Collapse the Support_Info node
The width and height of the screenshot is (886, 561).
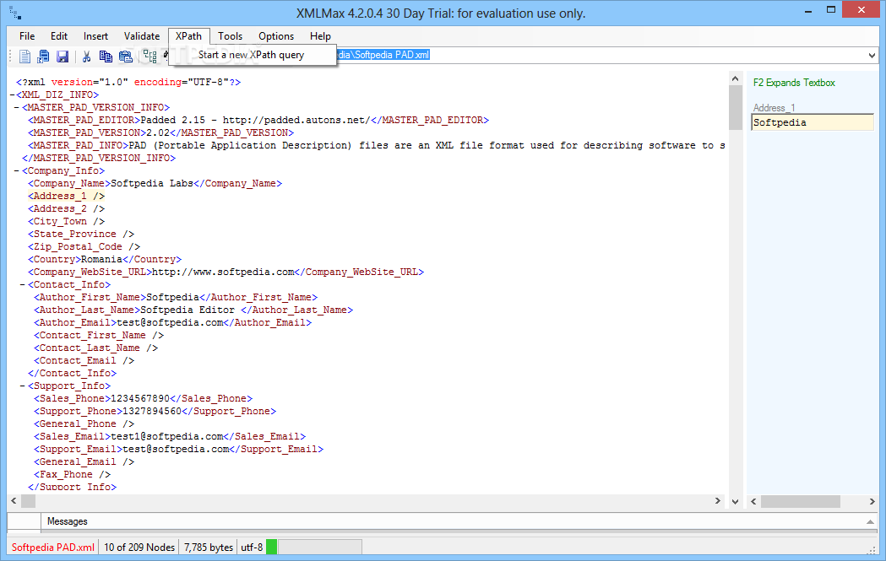click(23, 386)
